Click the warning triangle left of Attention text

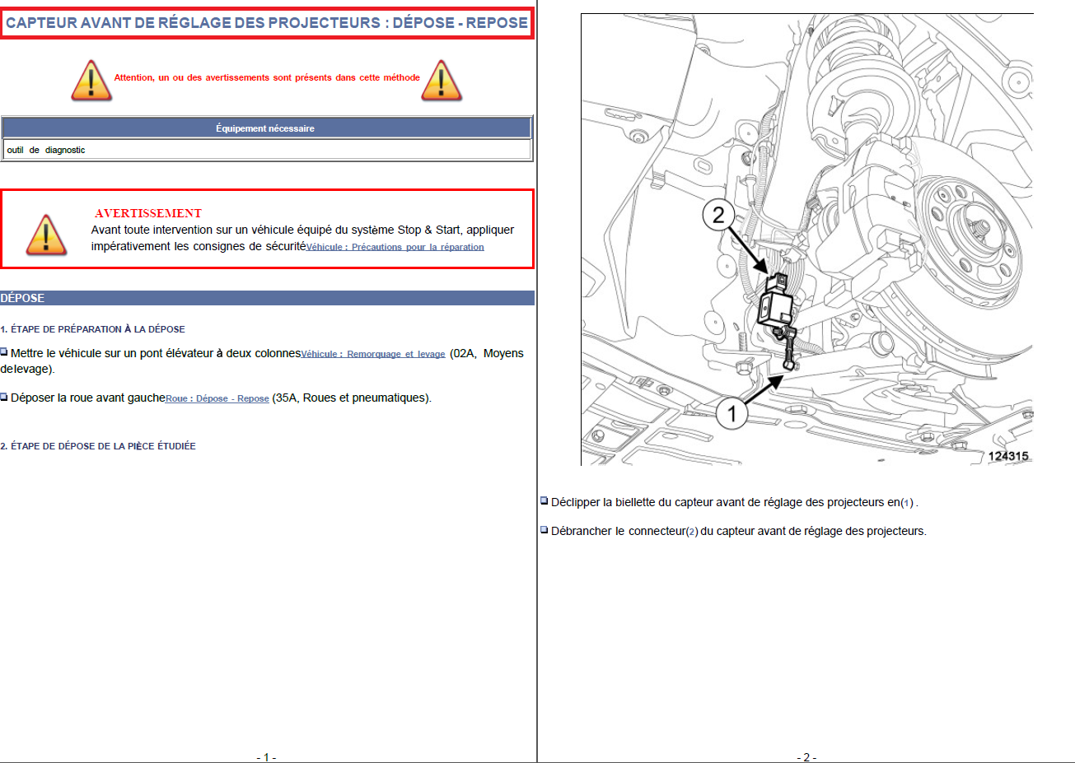click(91, 80)
